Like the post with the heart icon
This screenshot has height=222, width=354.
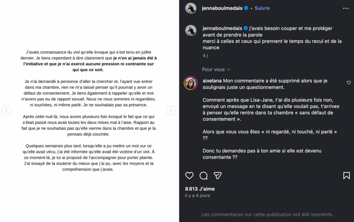point(189,176)
